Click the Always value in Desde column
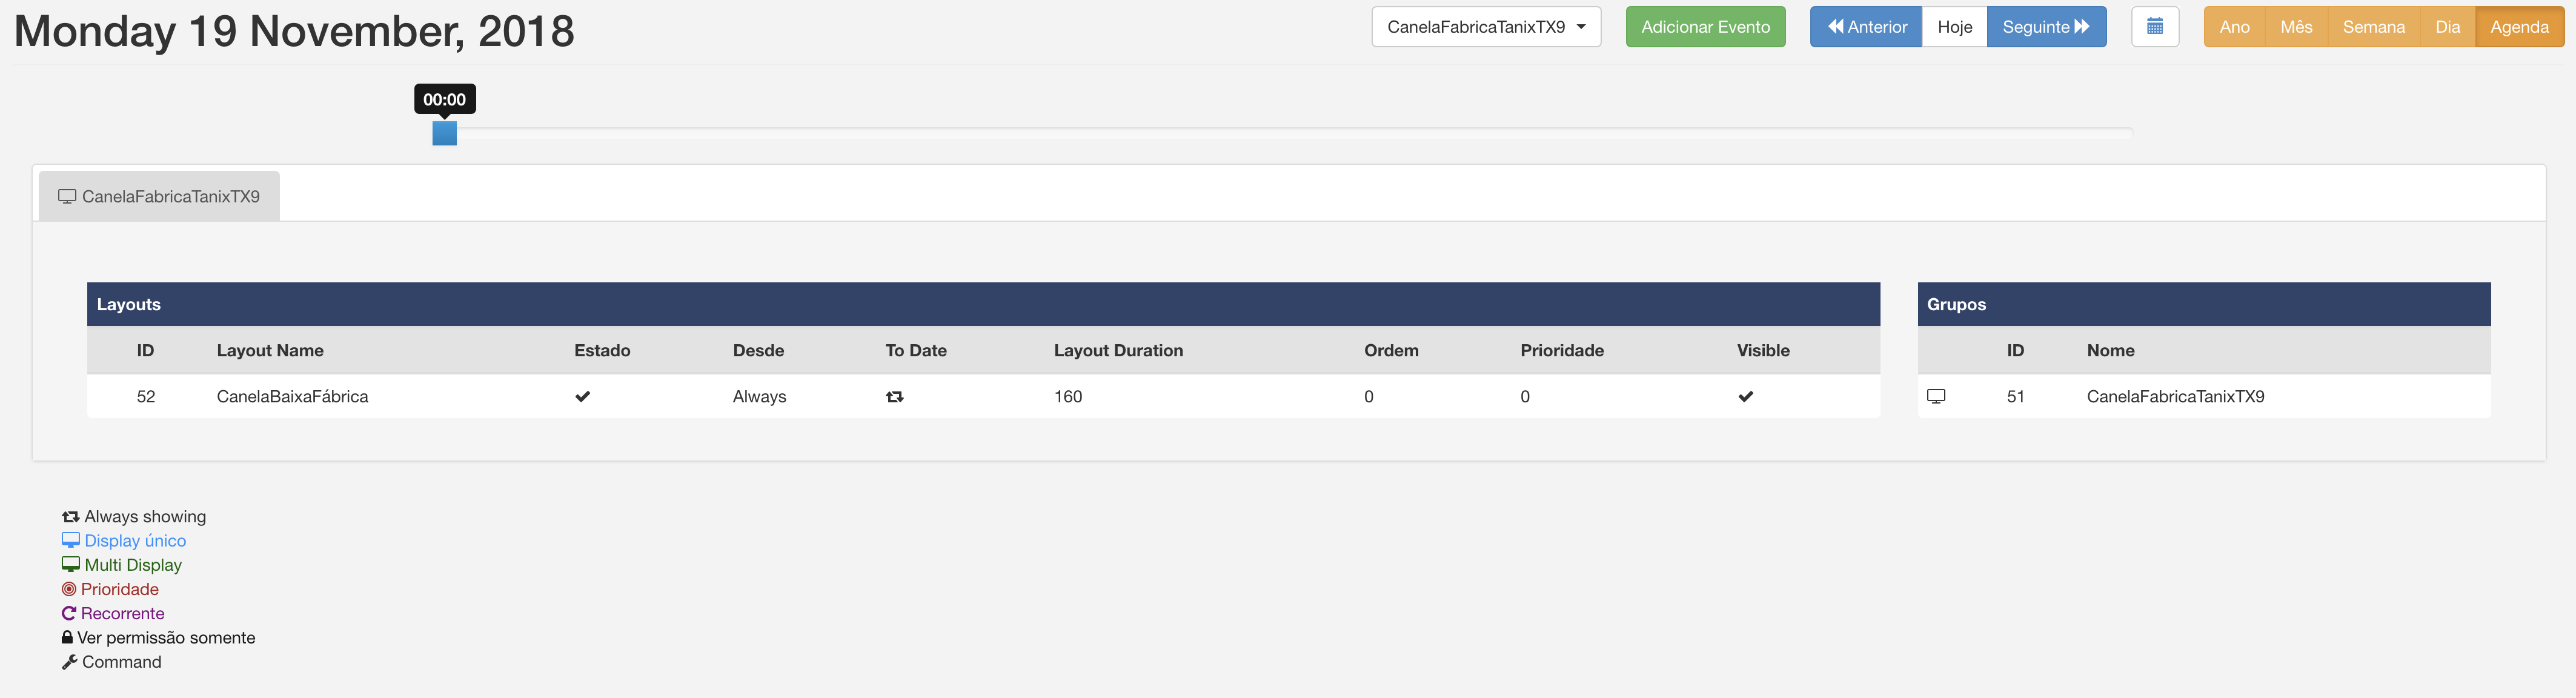 [x=759, y=397]
